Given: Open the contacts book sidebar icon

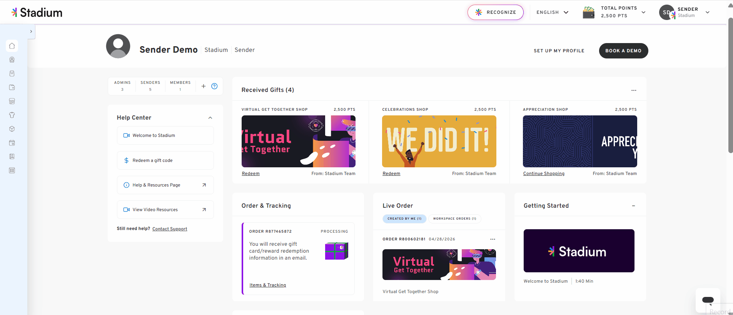Looking at the screenshot, I should point(12,157).
